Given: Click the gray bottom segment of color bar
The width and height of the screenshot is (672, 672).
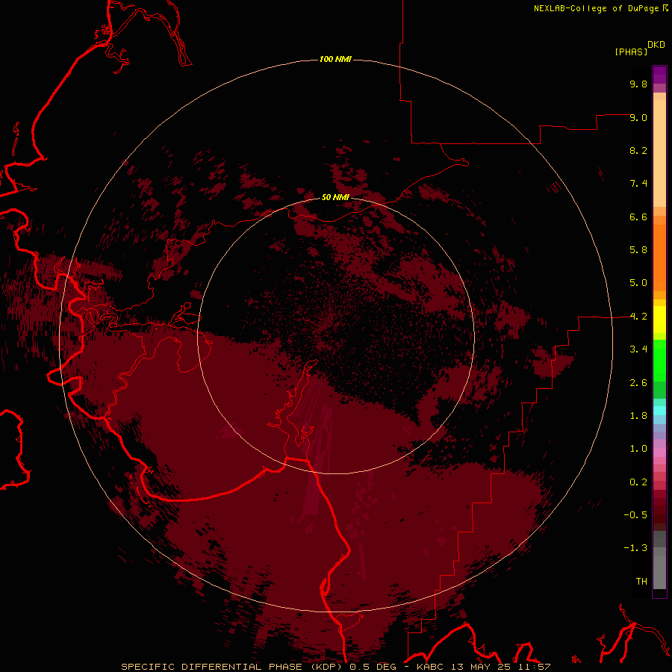Looking at the screenshot, I should pyautogui.click(x=659, y=570).
